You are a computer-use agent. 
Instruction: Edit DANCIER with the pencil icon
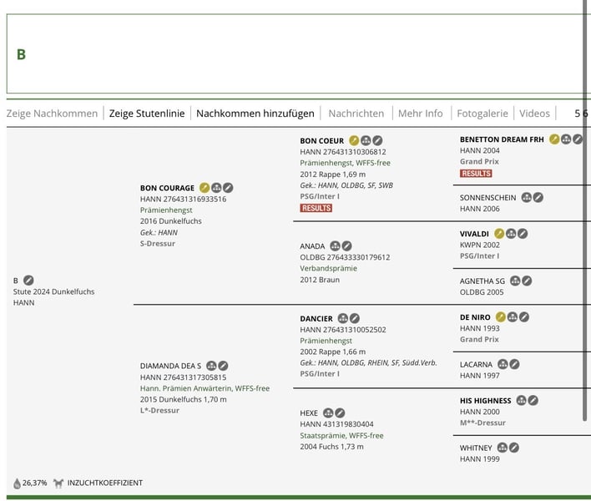pos(355,318)
